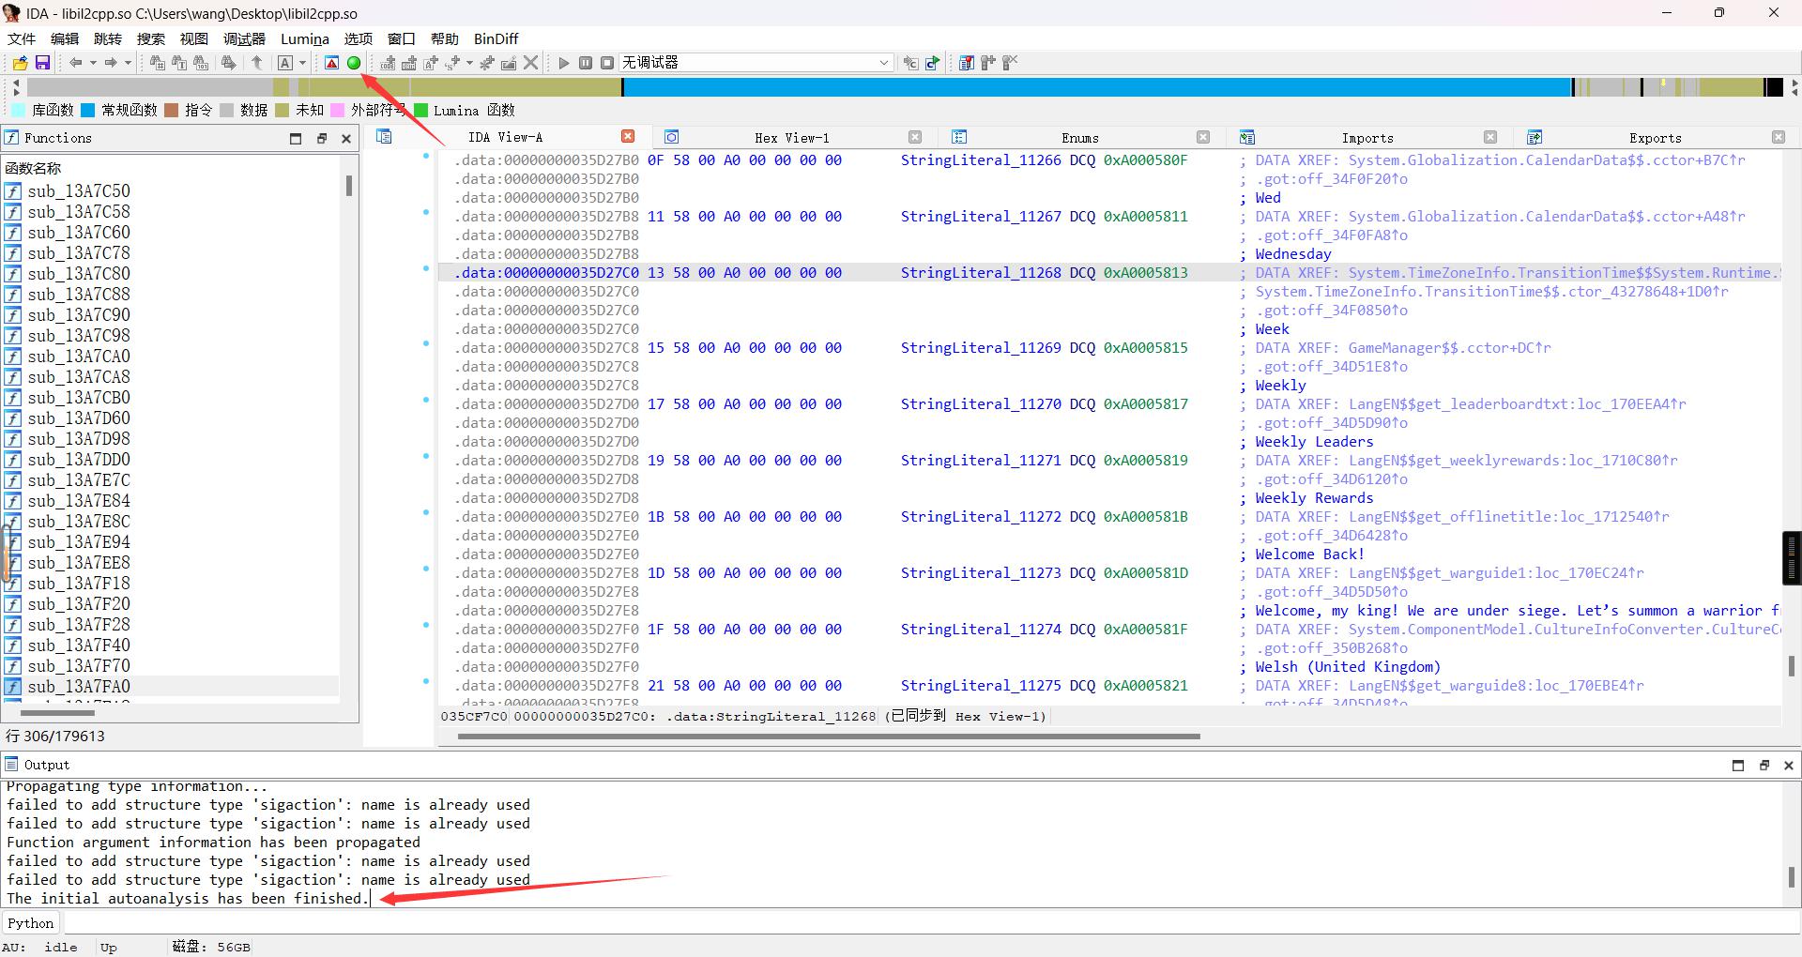Close the Exports tab
Image resolution: width=1802 pixels, height=957 pixels.
1779,137
